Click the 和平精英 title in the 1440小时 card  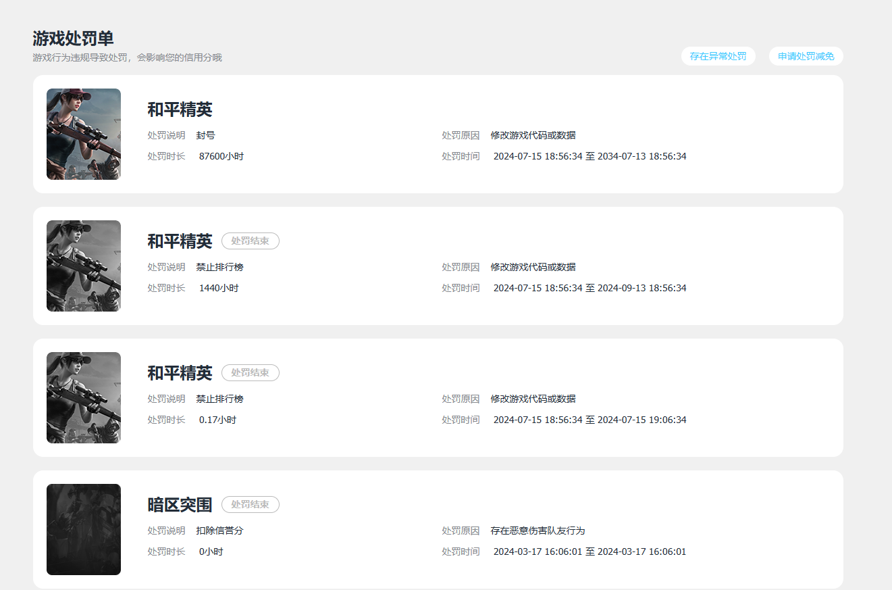pyautogui.click(x=180, y=241)
